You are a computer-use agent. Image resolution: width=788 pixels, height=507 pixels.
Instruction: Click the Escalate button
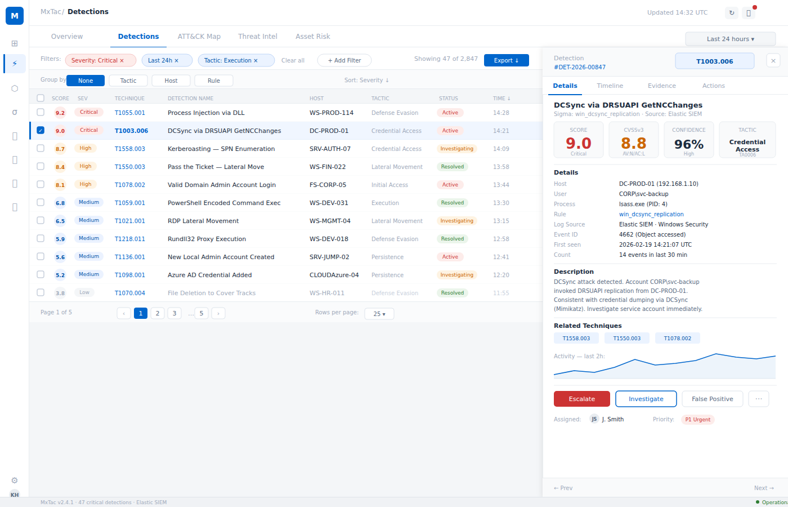click(581, 399)
